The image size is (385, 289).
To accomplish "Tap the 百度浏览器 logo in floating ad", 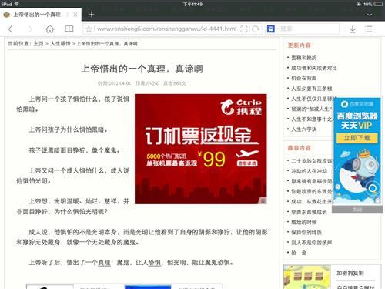I will tap(357, 104).
